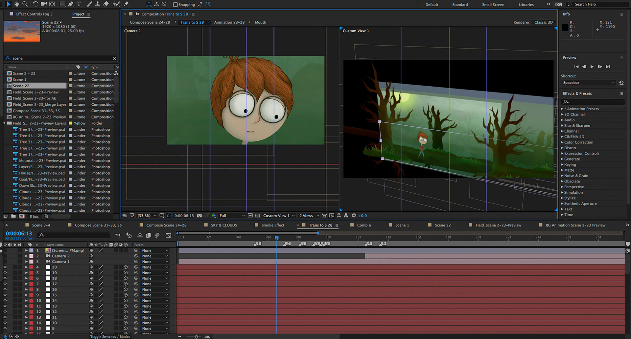Screen dimensions: 631x339
Task: Hide layer 4 named 20
Action: tap(5, 267)
